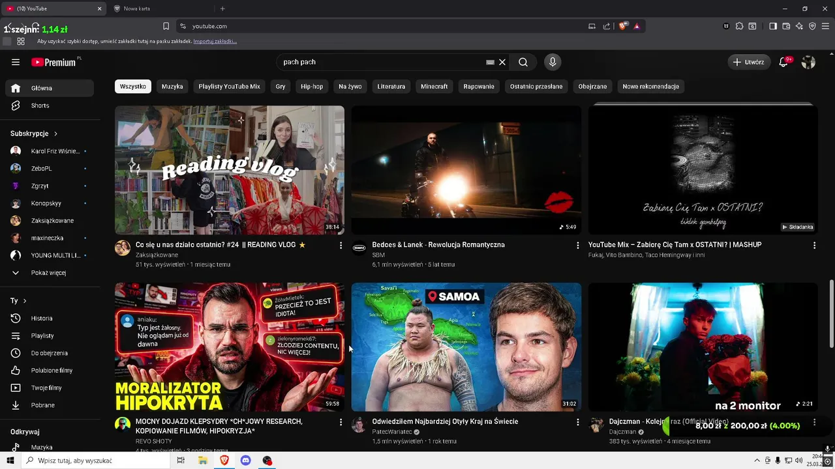Open Twoje filmy in the sidebar

[50, 388]
